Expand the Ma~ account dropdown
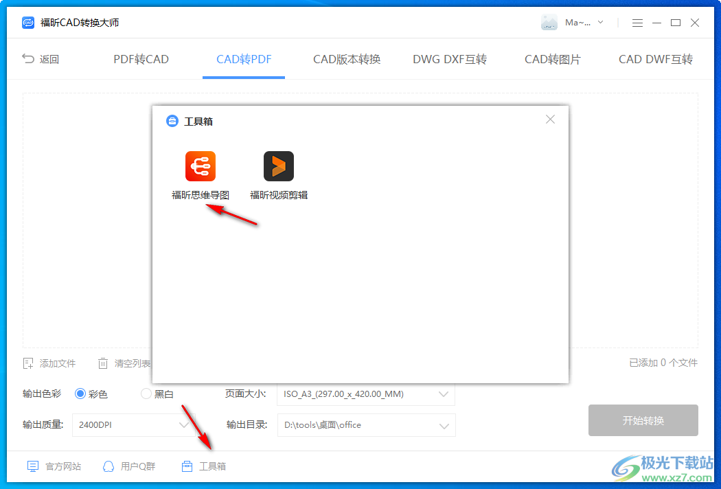 click(x=600, y=22)
